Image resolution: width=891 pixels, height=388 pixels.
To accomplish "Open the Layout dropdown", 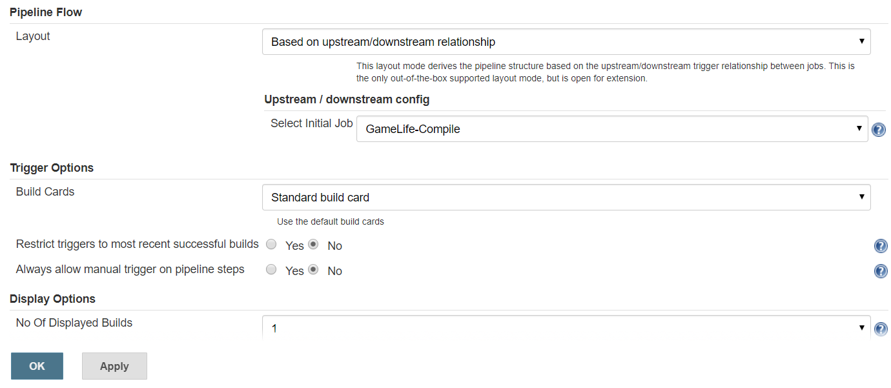I will coord(566,42).
